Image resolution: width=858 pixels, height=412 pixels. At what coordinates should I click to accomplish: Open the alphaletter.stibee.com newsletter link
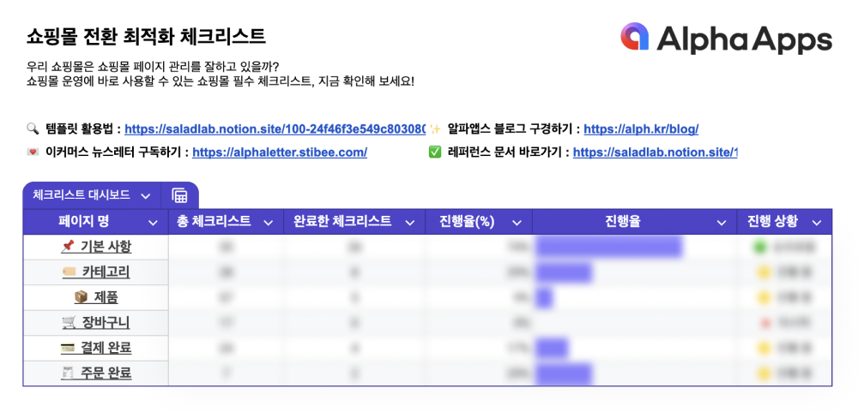[x=280, y=152]
